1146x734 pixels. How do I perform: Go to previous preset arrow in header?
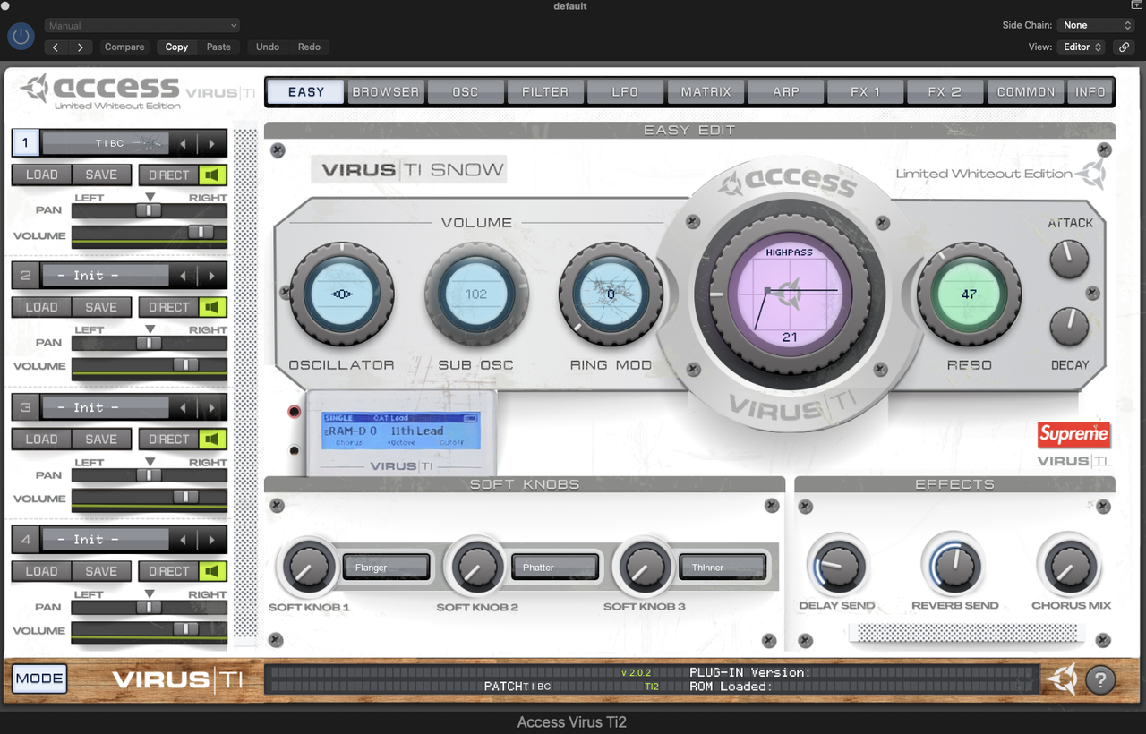tap(56, 47)
